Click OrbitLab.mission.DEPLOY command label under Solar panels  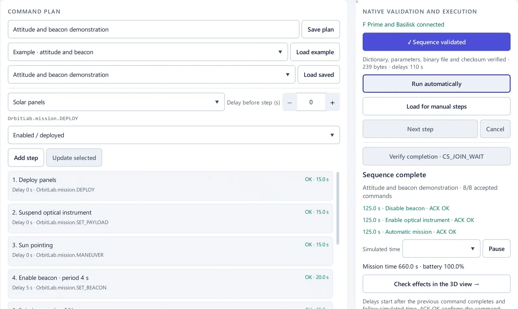[43, 118]
